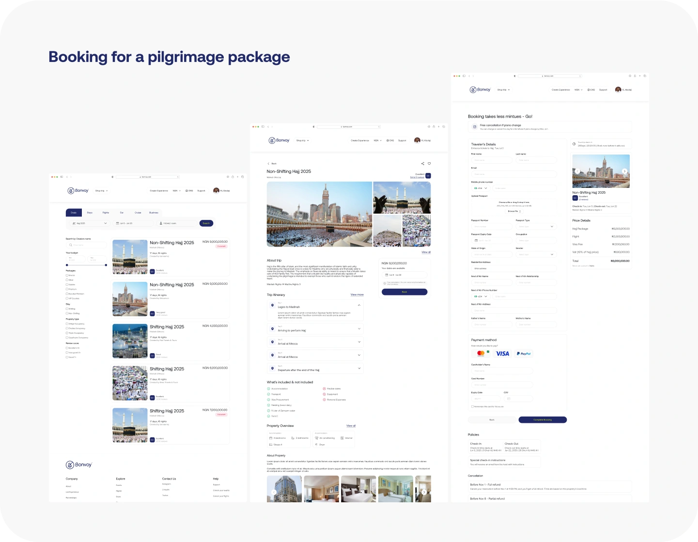Image resolution: width=698 pixels, height=542 pixels.
Task: Check the Non-Shifting stay filter
Action: click(67, 313)
